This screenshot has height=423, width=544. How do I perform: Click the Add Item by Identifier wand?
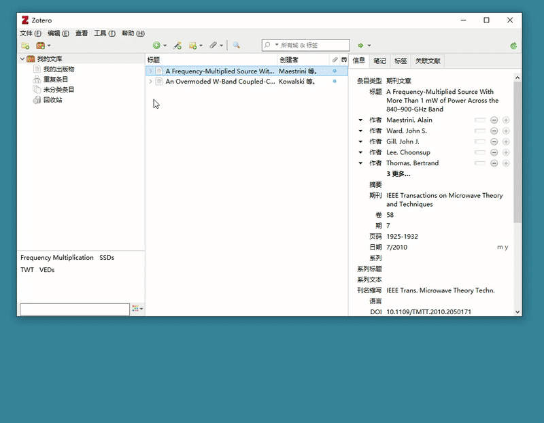[177, 46]
